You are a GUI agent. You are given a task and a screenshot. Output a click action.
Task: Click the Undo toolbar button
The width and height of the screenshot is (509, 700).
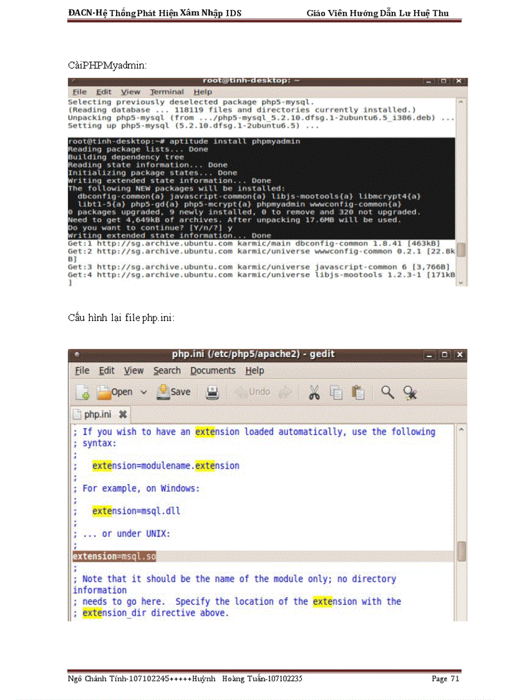pos(253,392)
